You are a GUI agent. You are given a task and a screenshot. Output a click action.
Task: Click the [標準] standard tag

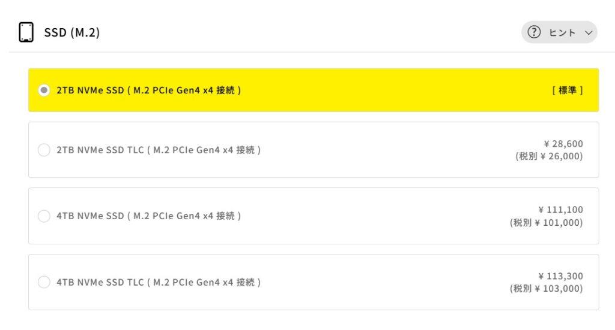(567, 90)
